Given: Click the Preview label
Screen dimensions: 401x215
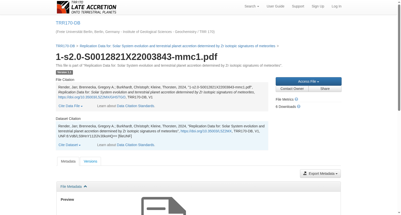Looking at the screenshot, I should [x=67, y=200].
